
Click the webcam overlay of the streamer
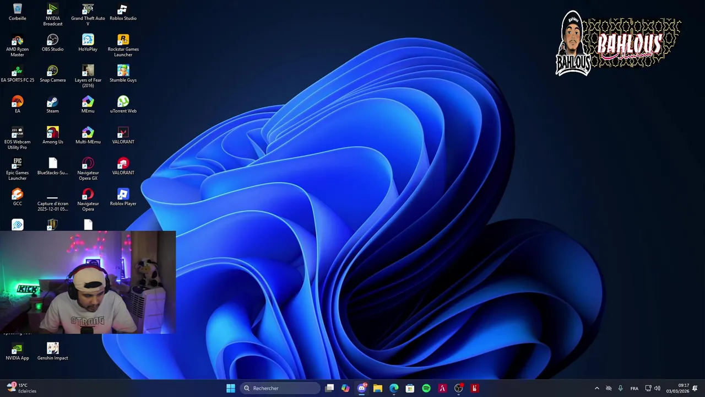pyautogui.click(x=88, y=282)
